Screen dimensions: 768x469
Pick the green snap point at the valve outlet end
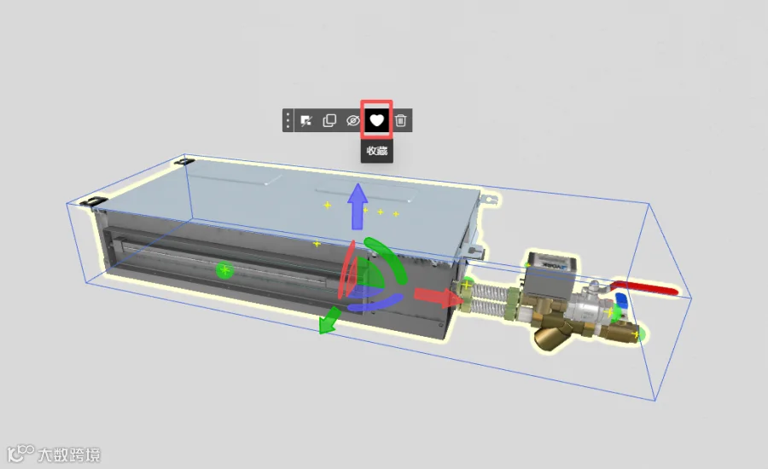pos(637,335)
